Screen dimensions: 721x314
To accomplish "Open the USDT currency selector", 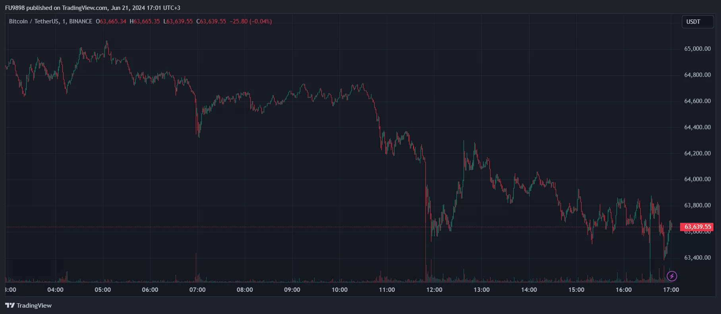I will 697,22.
